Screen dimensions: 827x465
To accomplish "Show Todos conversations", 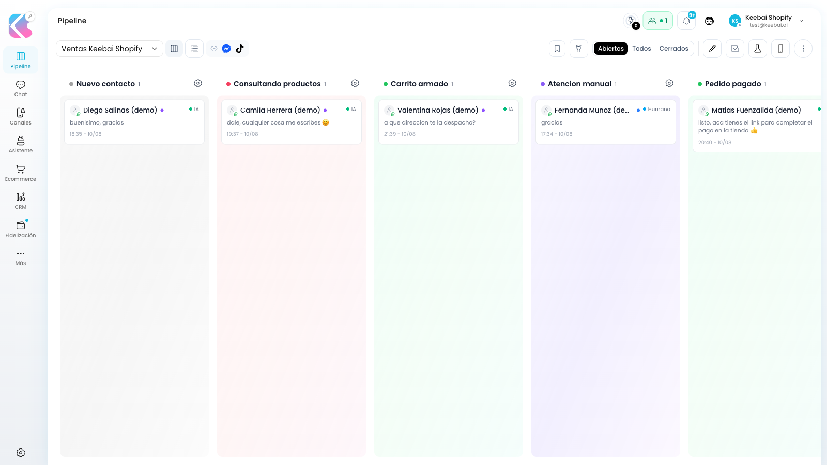I will (641, 49).
